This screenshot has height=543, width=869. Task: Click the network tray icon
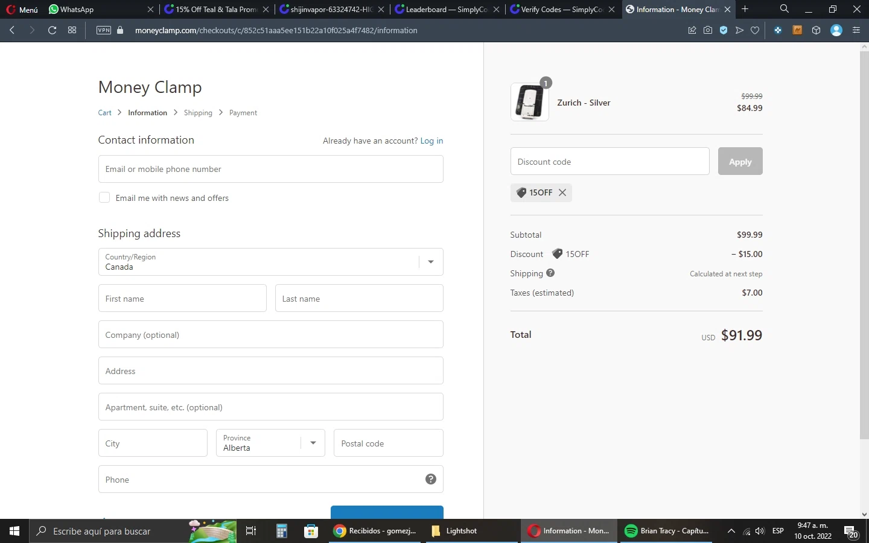click(746, 531)
